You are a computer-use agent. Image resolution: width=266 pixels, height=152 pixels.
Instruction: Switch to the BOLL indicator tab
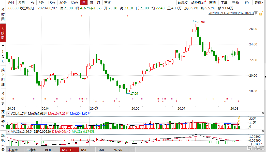click(49, 150)
